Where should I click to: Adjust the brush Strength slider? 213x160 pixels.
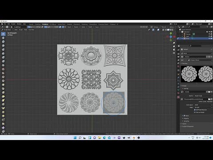coord(51,27)
